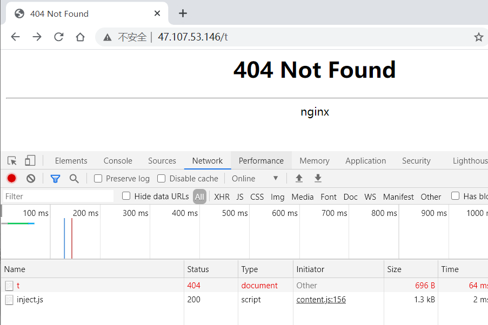
Task: Filter requests by JS
Action: tap(239, 197)
